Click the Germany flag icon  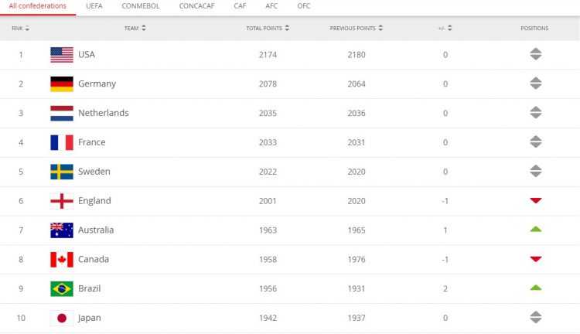[62, 83]
